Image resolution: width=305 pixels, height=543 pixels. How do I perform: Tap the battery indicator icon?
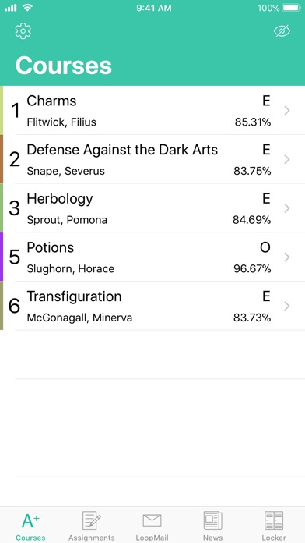click(x=292, y=8)
